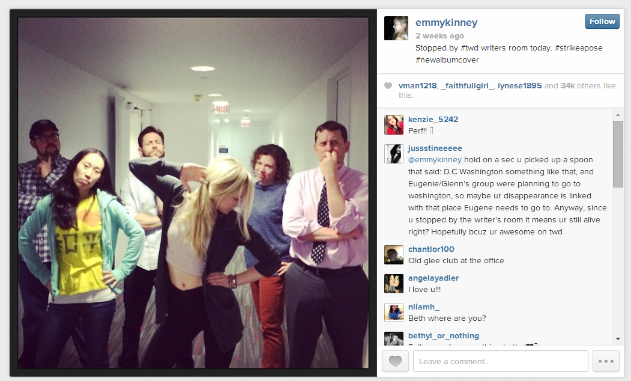Open lynese1895 profile from likes
The width and height of the screenshot is (631, 381).
(519, 86)
